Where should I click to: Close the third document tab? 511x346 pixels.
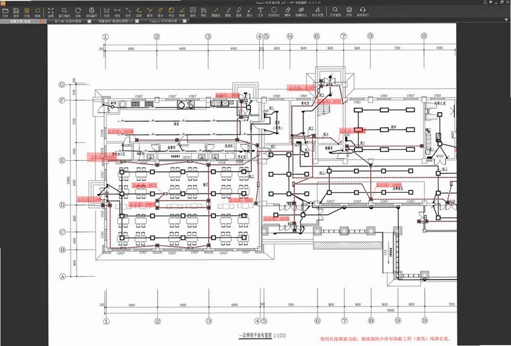coord(137,21)
